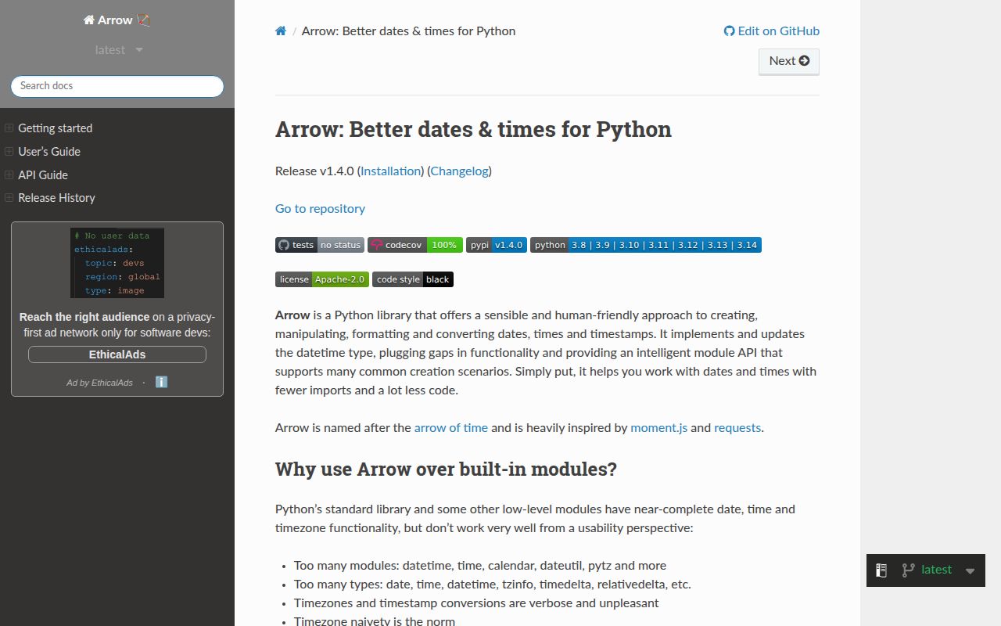Open the Changelog link
Screen dimensions: 1001x626
point(459,171)
